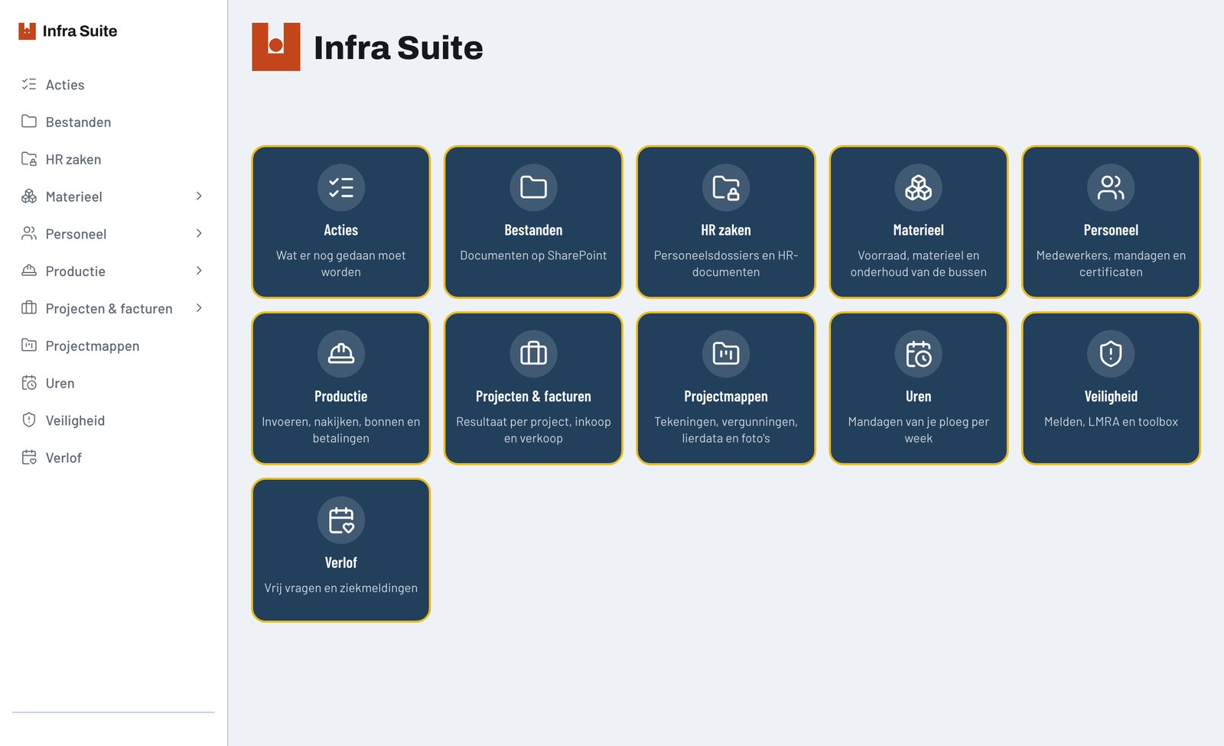Expand the Materieel submenu chevron

click(x=199, y=196)
